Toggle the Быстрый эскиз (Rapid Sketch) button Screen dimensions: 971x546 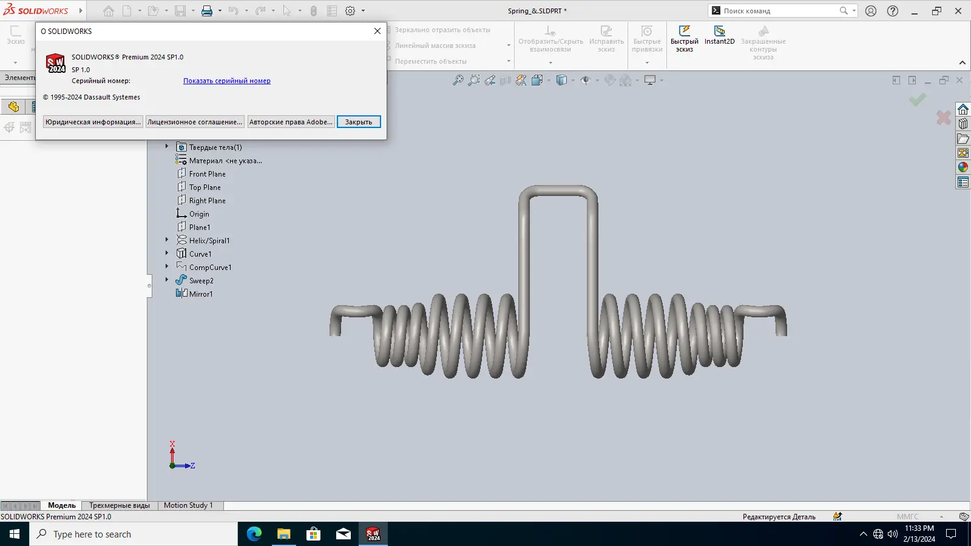click(x=684, y=39)
